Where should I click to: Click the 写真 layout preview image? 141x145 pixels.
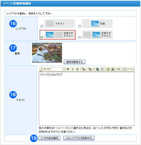click(x=97, y=23)
